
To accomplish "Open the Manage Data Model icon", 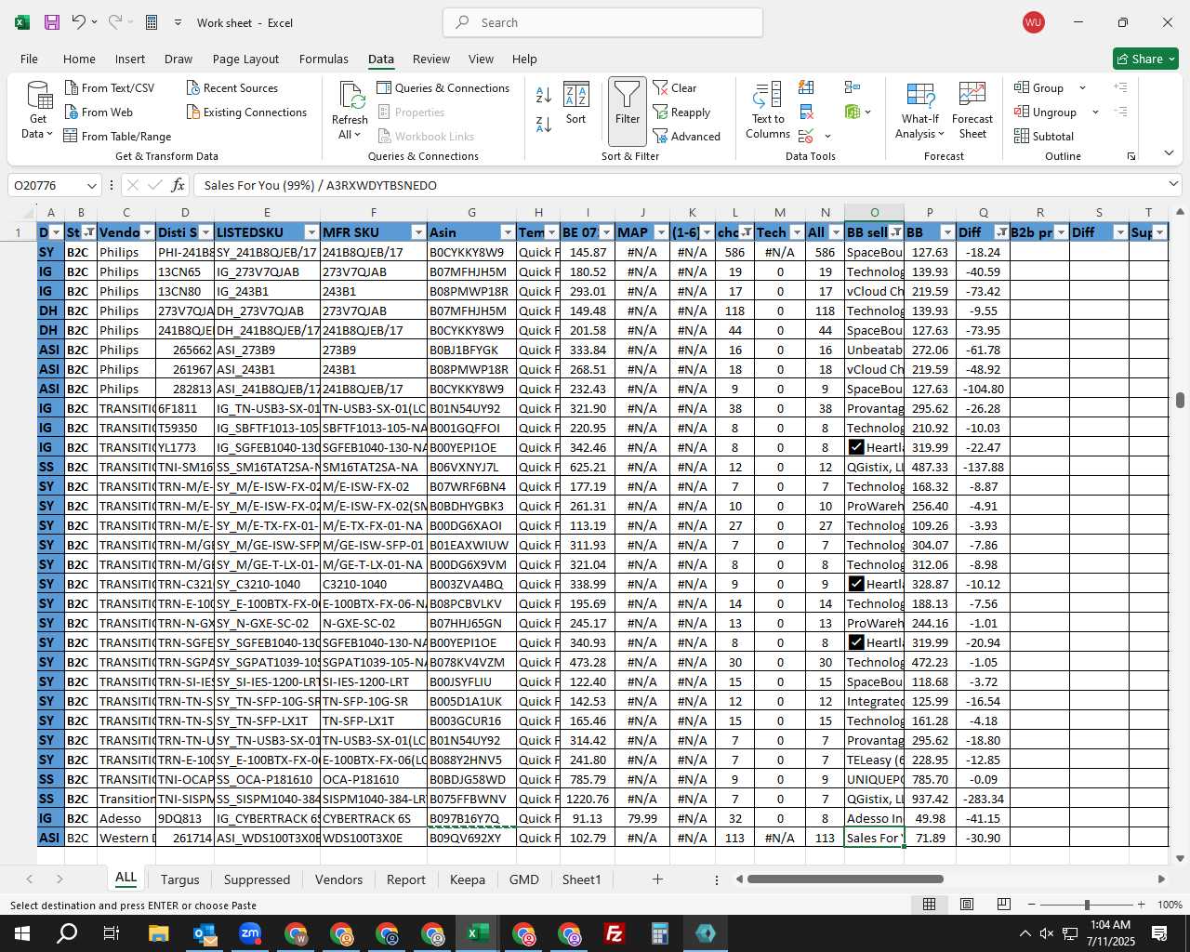I will tap(853, 112).
